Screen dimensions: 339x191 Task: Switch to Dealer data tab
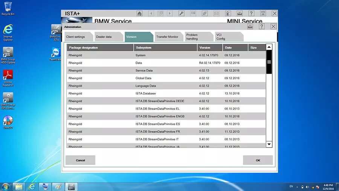coord(109,37)
